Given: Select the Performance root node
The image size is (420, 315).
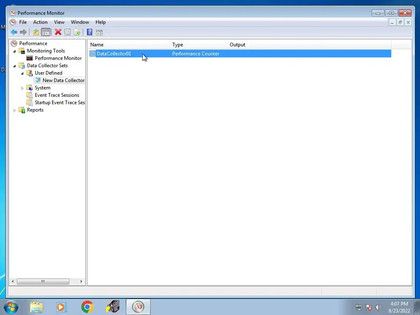Looking at the screenshot, I should coord(33,43).
